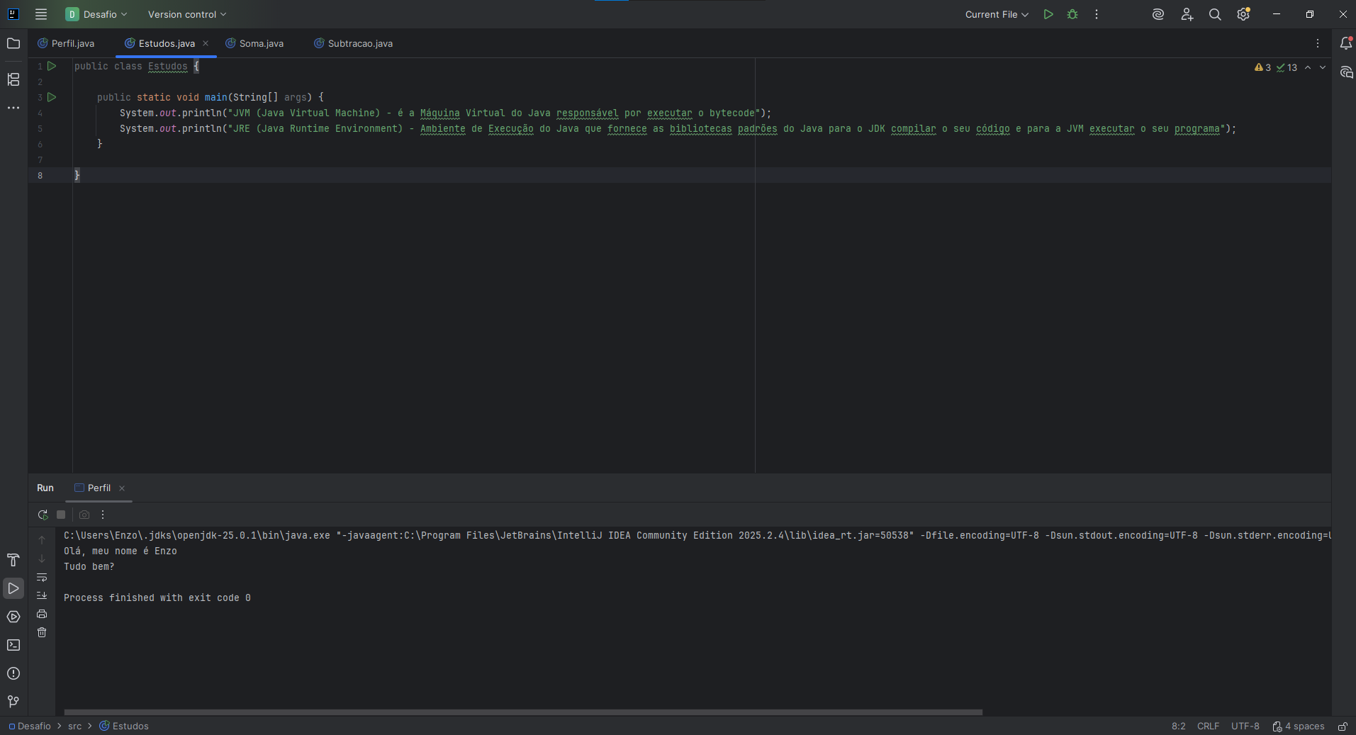Toggle soft-wrap in the Run console

tap(42, 577)
